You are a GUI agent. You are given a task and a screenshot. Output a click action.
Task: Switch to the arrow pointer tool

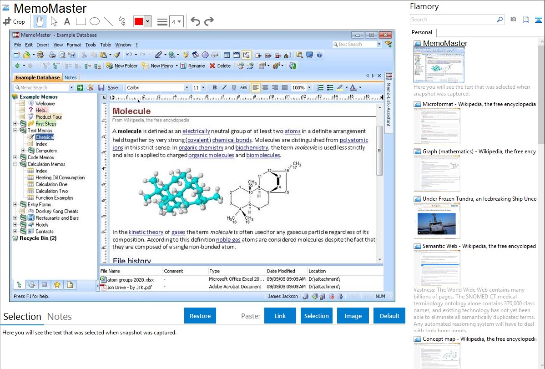[54, 21]
